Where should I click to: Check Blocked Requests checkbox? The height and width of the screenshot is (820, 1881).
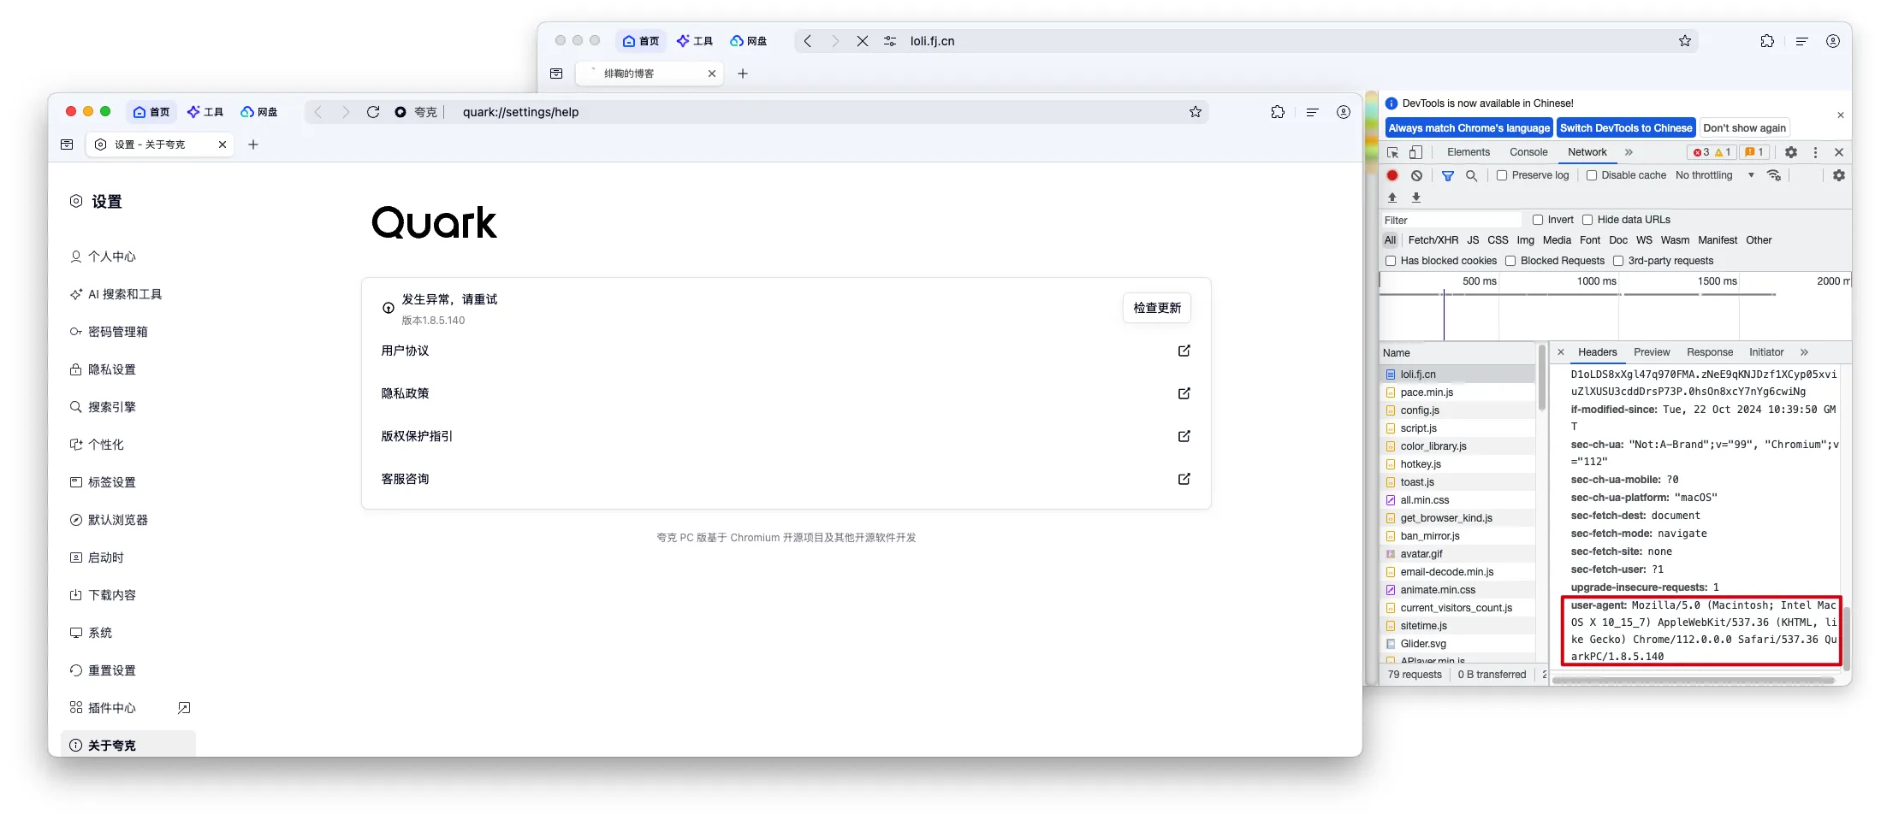click(1510, 261)
